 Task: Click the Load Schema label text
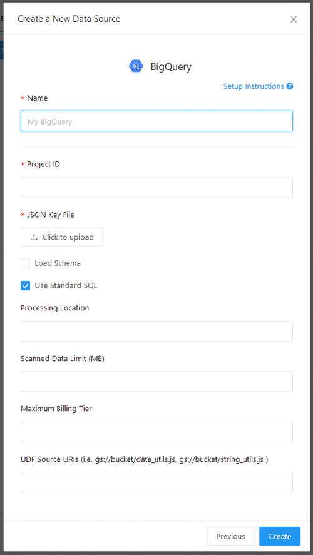[58, 263]
